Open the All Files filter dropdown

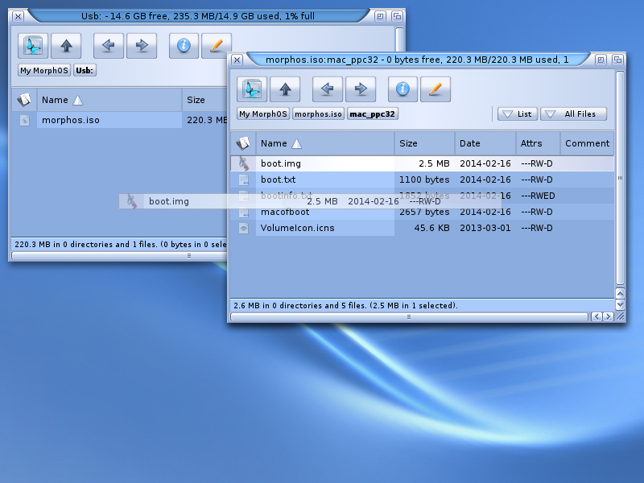pos(573,114)
